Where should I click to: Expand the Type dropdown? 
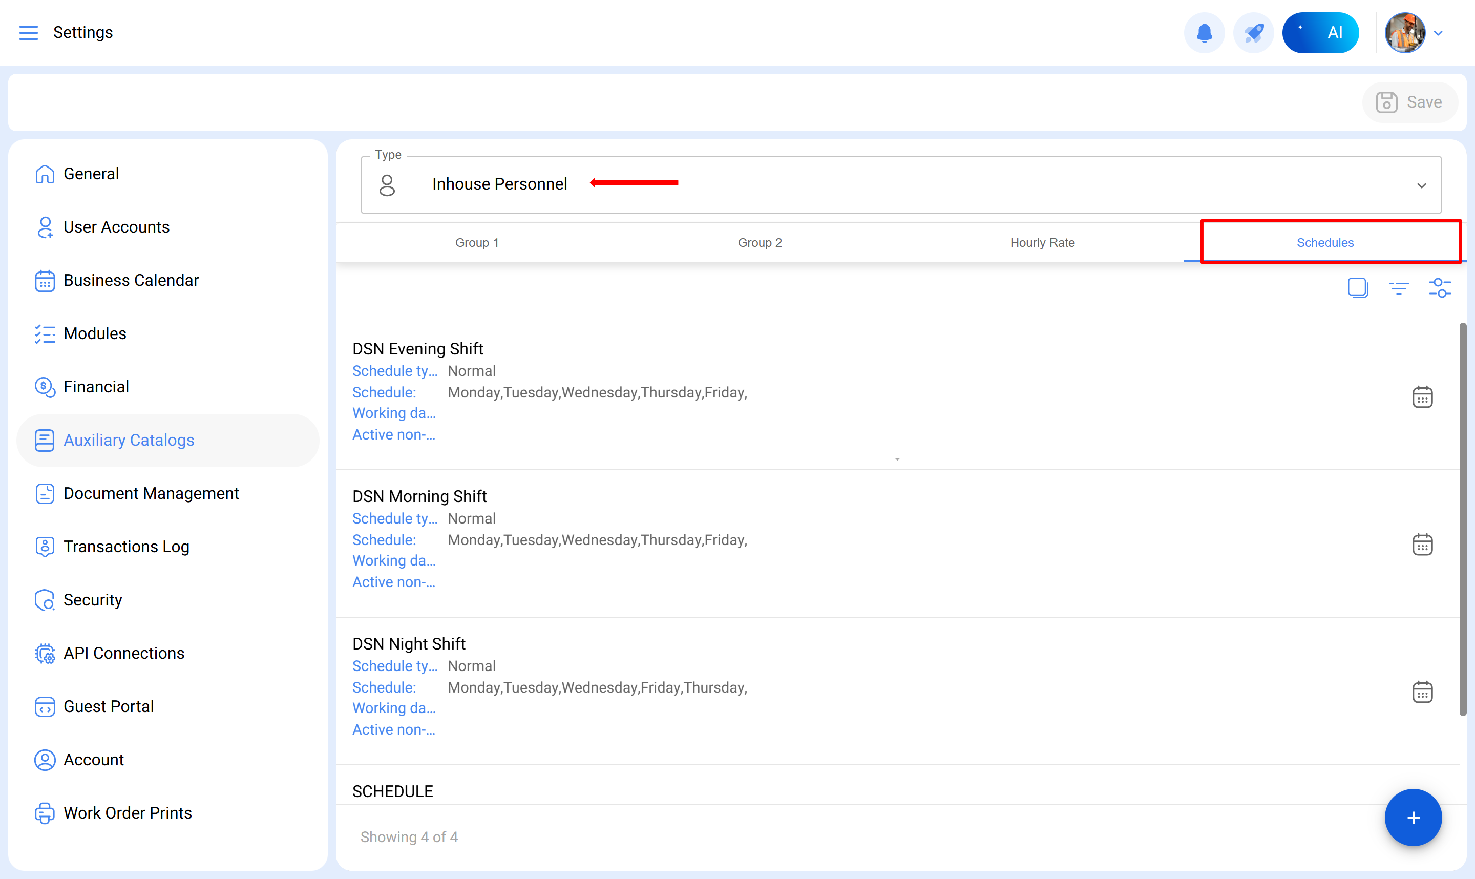(x=1421, y=185)
